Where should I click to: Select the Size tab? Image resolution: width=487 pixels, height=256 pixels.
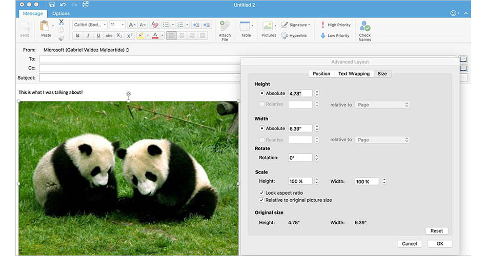[382, 74]
